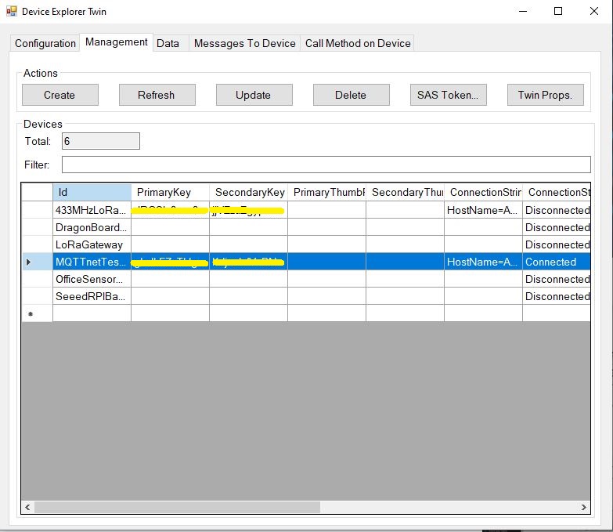Switch to the Configuration tab

click(45, 43)
